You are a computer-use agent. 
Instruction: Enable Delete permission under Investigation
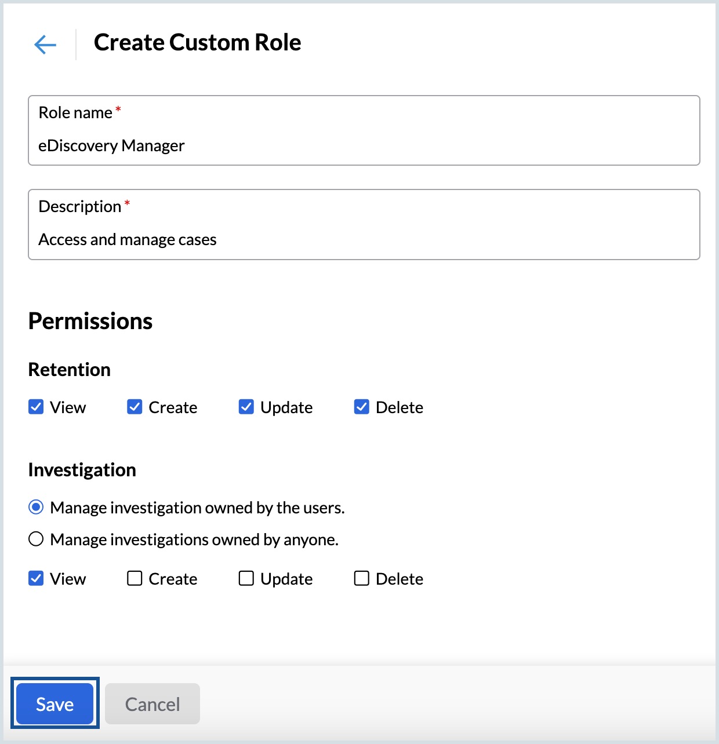pyautogui.click(x=361, y=578)
